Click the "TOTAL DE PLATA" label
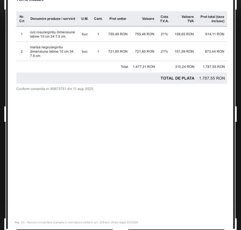The height and width of the screenshot is (230, 241). tap(177, 78)
